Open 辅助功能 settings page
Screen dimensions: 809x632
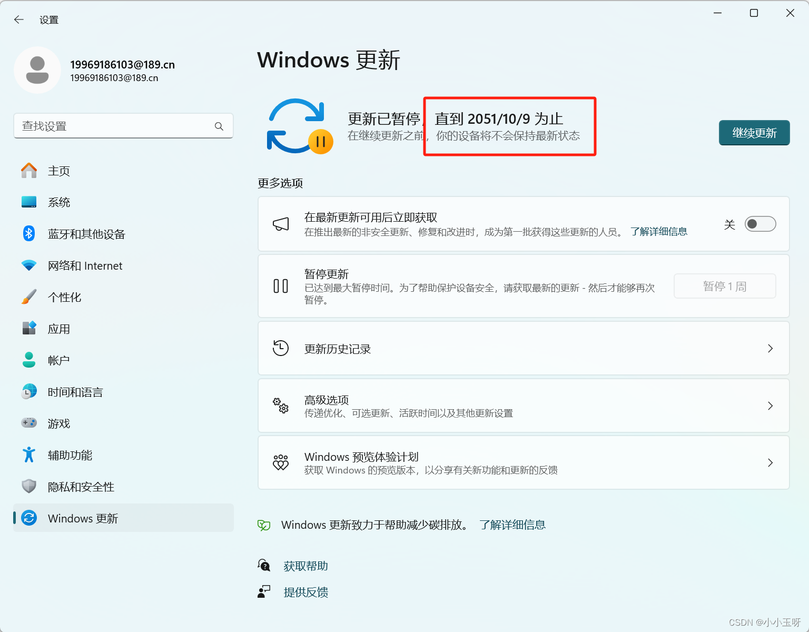click(123, 455)
